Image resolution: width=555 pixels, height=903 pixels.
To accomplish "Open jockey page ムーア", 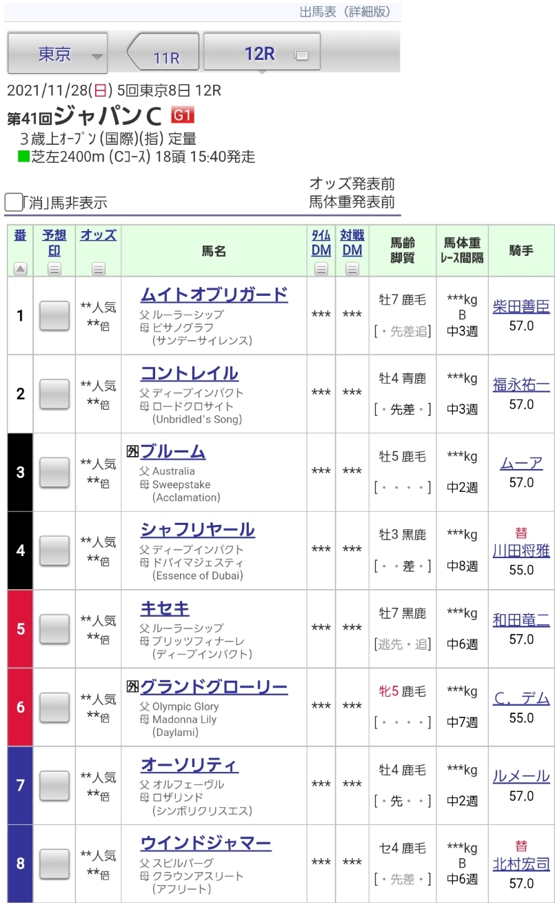I will tap(521, 464).
